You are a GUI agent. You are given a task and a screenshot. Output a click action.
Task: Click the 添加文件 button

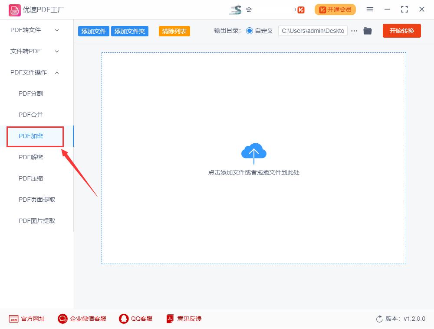click(93, 31)
